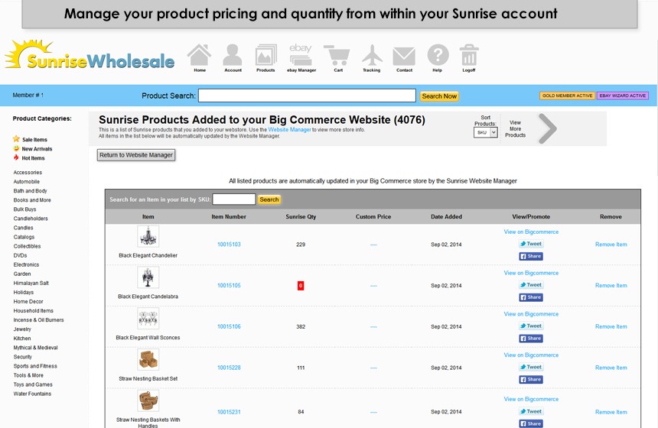Click Return to Website Manager button

(136, 155)
